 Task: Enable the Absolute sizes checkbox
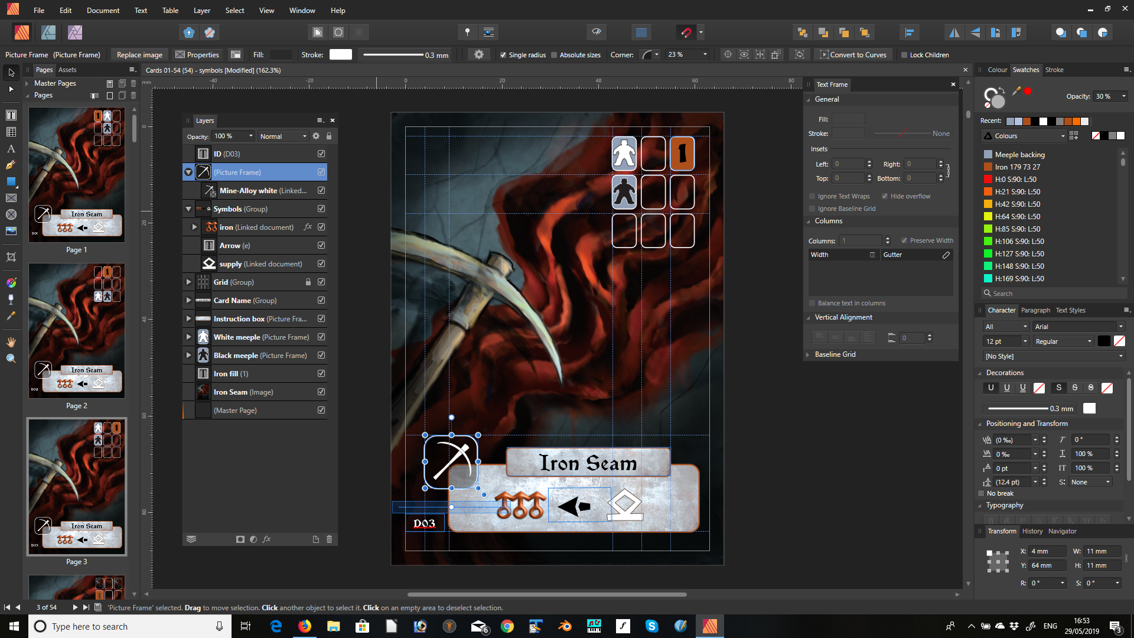pos(554,55)
